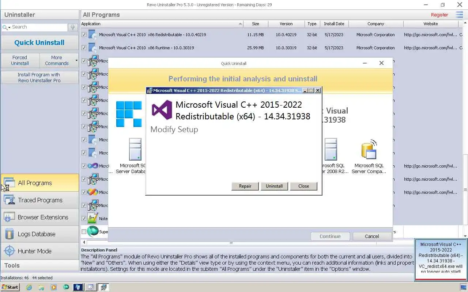Image resolution: width=468 pixels, height=292 pixels.
Task: Click the left scroll arrow below the list
Action: click(x=84, y=242)
